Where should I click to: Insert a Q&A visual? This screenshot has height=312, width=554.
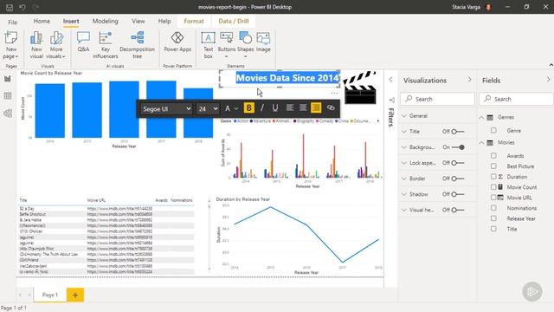[x=83, y=42]
